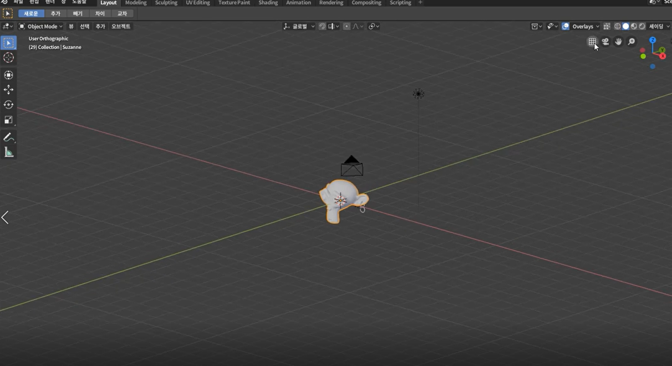Switch to Shading workspace tab
The width and height of the screenshot is (672, 366).
[268, 3]
